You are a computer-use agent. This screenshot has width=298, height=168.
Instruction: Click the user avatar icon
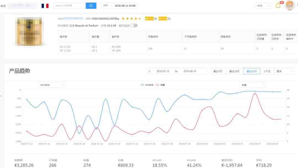click(x=290, y=5)
